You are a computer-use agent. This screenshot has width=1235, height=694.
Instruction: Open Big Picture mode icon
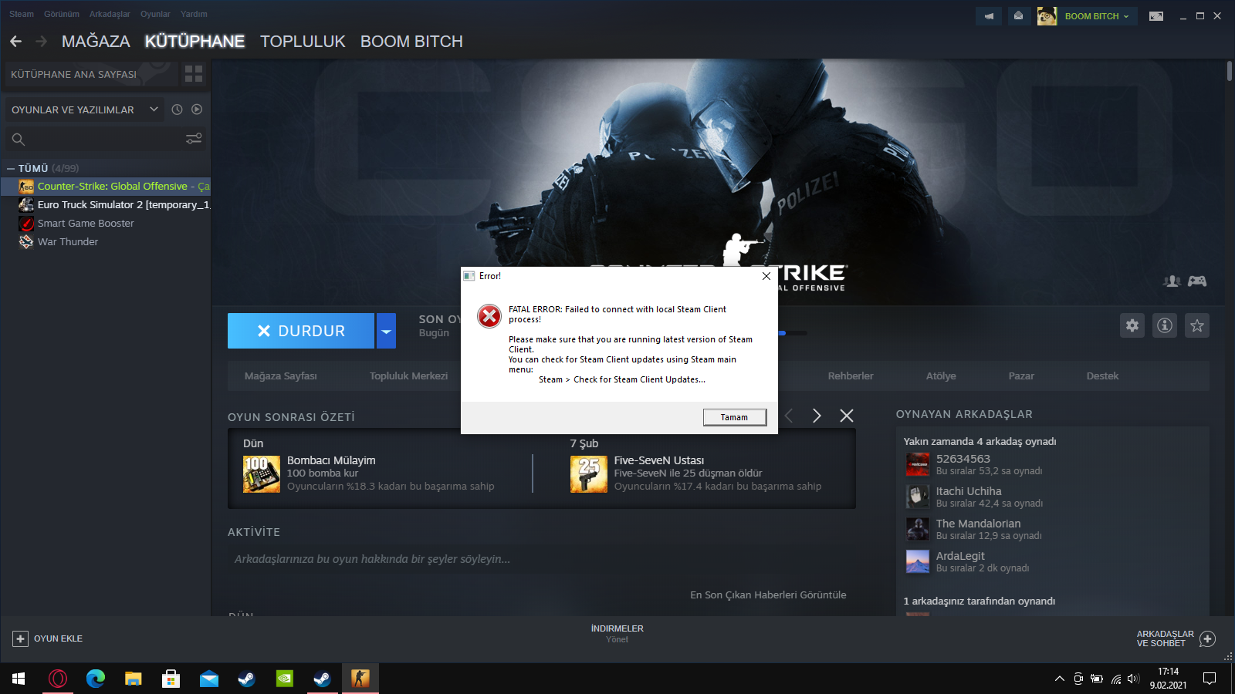[x=1156, y=16]
